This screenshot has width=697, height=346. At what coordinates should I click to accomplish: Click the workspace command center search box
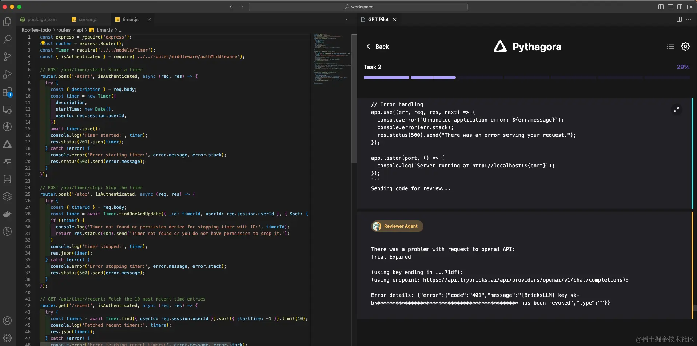pyautogui.click(x=358, y=7)
